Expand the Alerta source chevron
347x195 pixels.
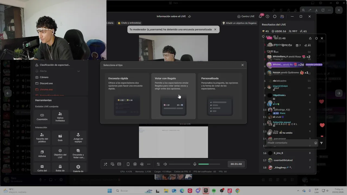coord(79,71)
